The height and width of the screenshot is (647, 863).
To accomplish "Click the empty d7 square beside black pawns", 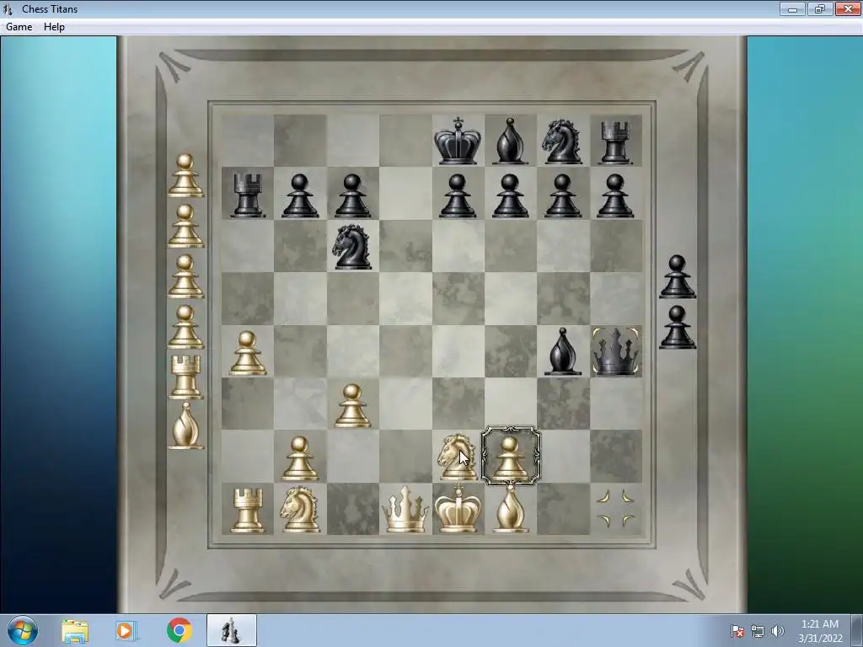I will pos(405,194).
